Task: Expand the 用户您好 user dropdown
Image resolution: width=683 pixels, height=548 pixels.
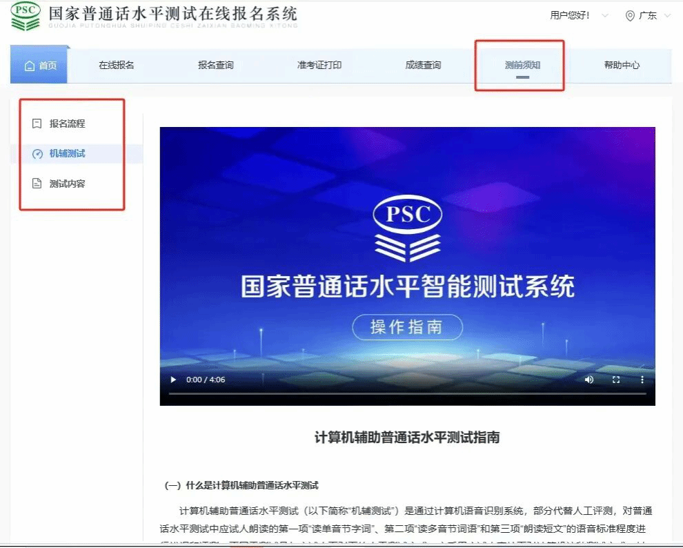Action: 605,16
